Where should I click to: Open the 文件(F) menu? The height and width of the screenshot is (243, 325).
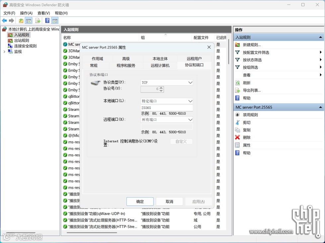coord(9,13)
